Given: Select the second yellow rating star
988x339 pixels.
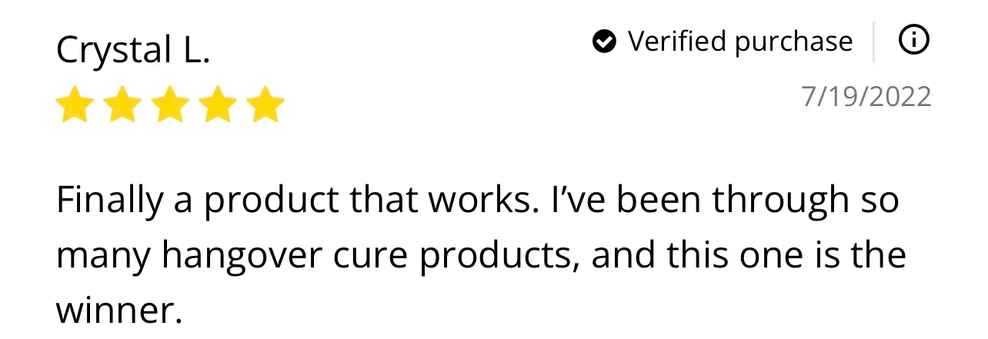Looking at the screenshot, I should pos(122,105).
